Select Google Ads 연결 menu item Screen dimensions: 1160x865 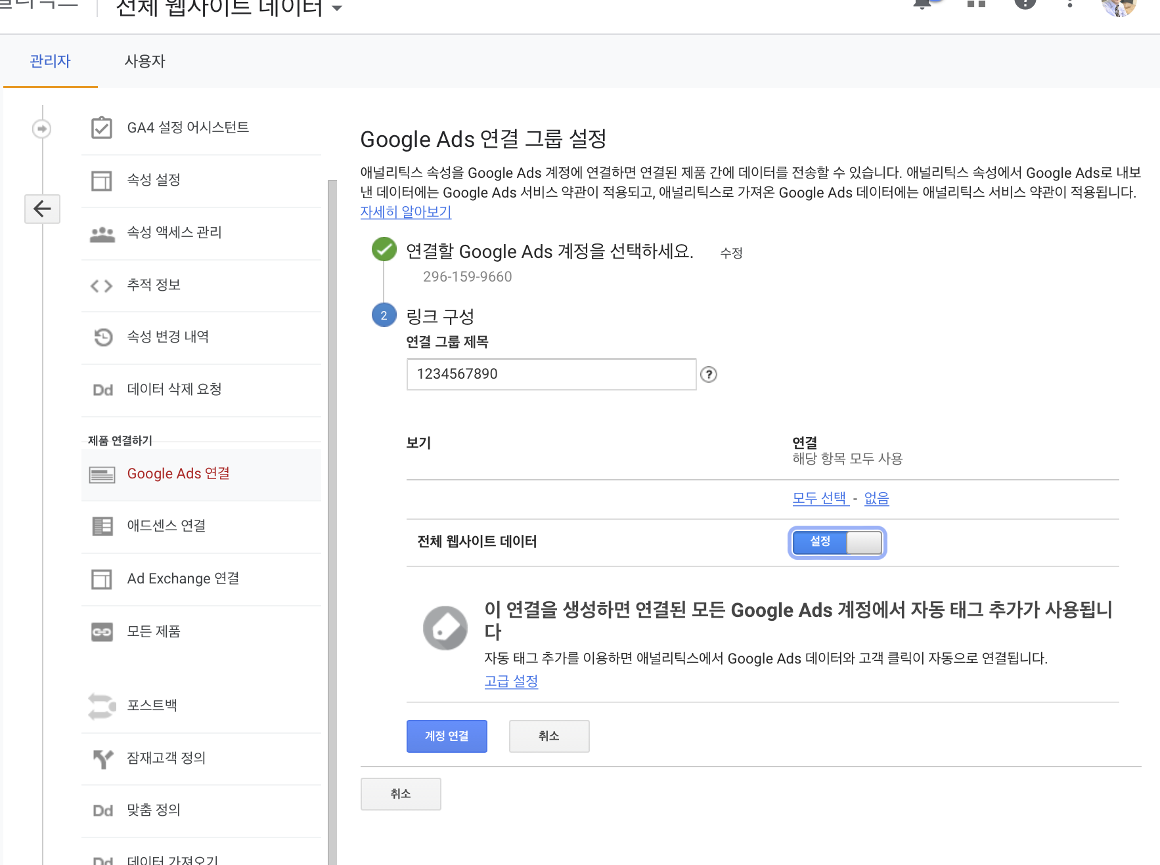point(201,475)
